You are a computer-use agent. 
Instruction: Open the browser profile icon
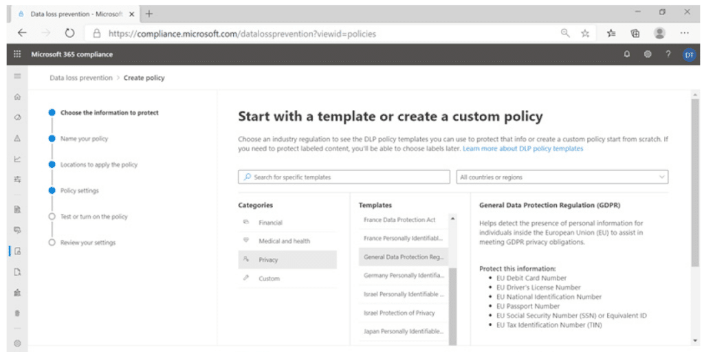(659, 33)
